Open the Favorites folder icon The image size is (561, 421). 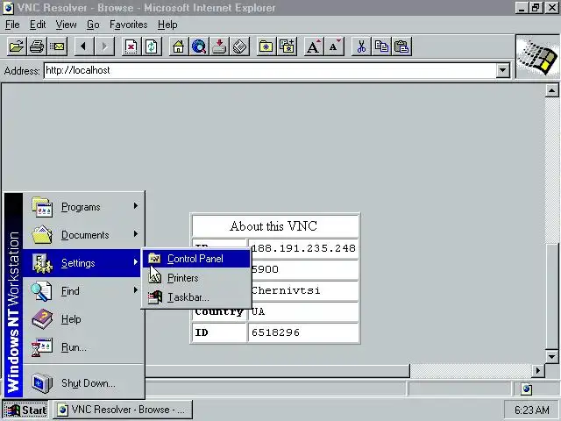(x=266, y=46)
